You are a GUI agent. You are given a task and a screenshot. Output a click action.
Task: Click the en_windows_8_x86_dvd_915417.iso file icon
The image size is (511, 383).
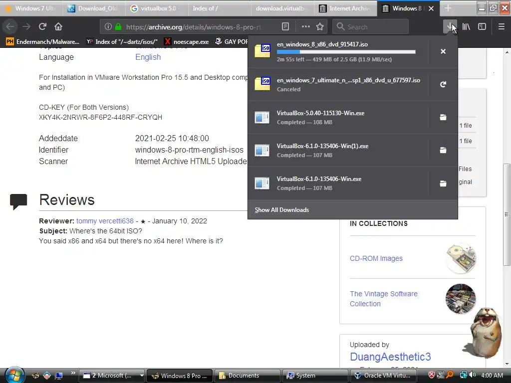point(262,51)
